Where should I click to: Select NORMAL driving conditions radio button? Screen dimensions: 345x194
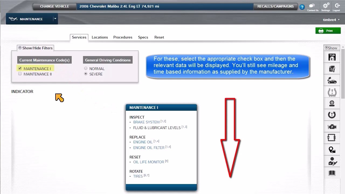tap(86, 68)
